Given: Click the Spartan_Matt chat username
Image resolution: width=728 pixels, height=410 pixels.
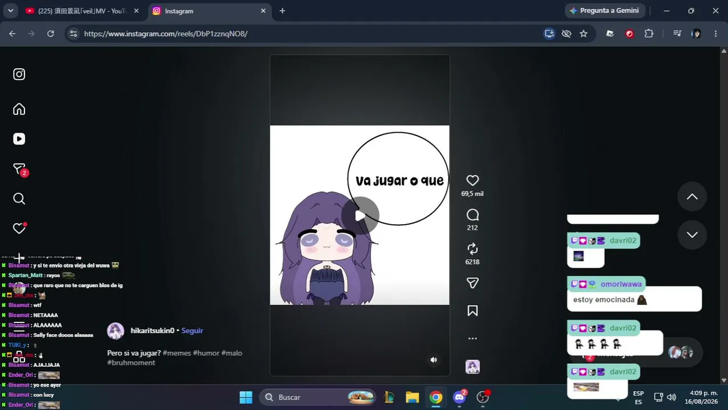Looking at the screenshot, I should 26,276.
